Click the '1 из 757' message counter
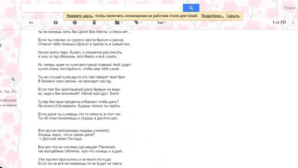The width and height of the screenshot is (298, 168). click(279, 22)
